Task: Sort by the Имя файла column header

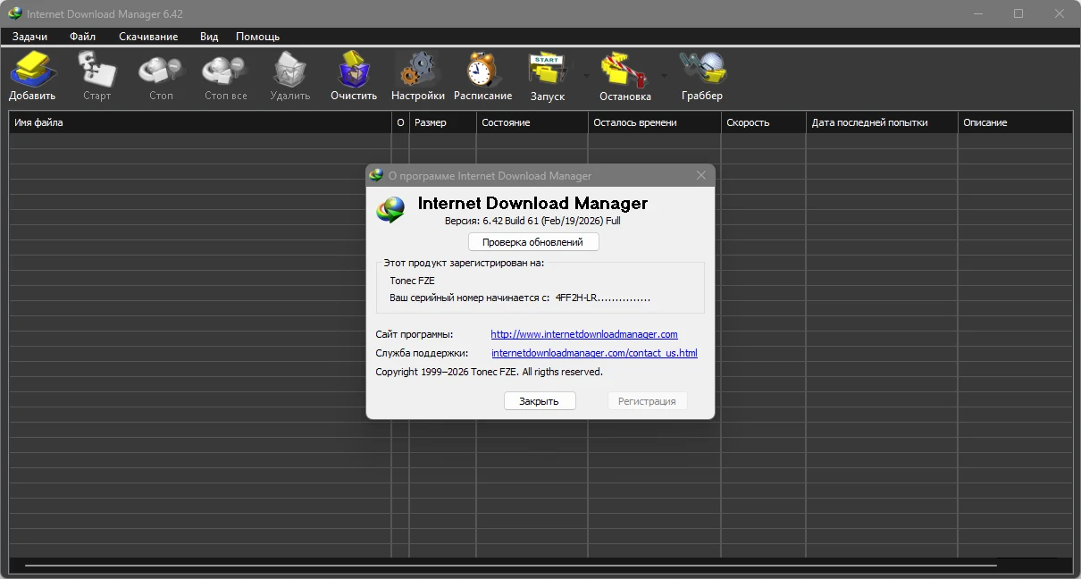Action: [x=200, y=122]
